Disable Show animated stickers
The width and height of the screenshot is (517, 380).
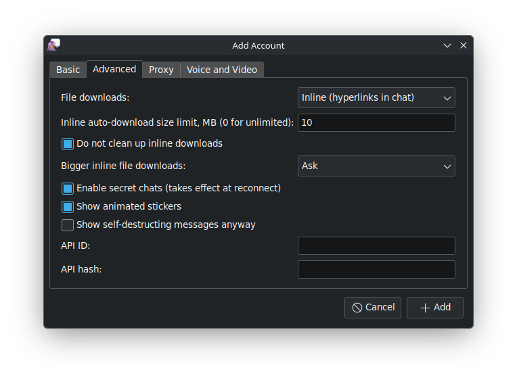coord(68,207)
